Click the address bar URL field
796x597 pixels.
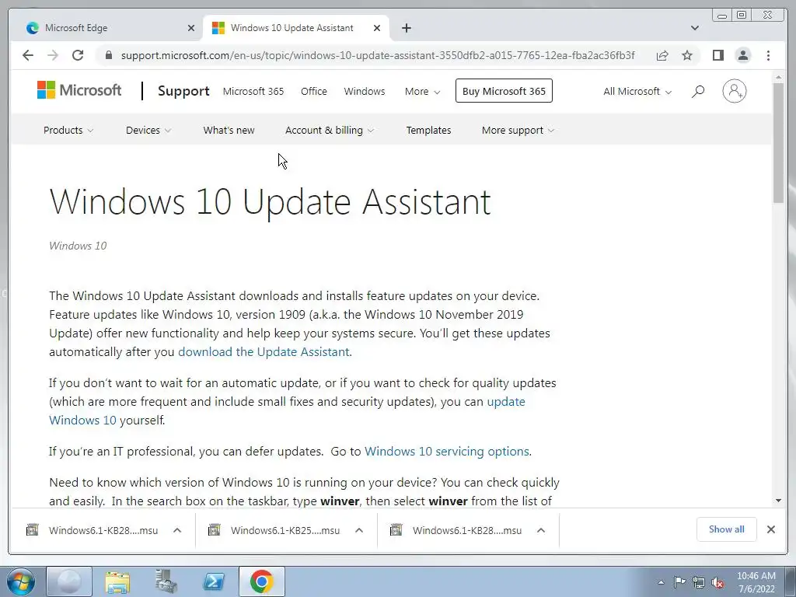coord(377,55)
